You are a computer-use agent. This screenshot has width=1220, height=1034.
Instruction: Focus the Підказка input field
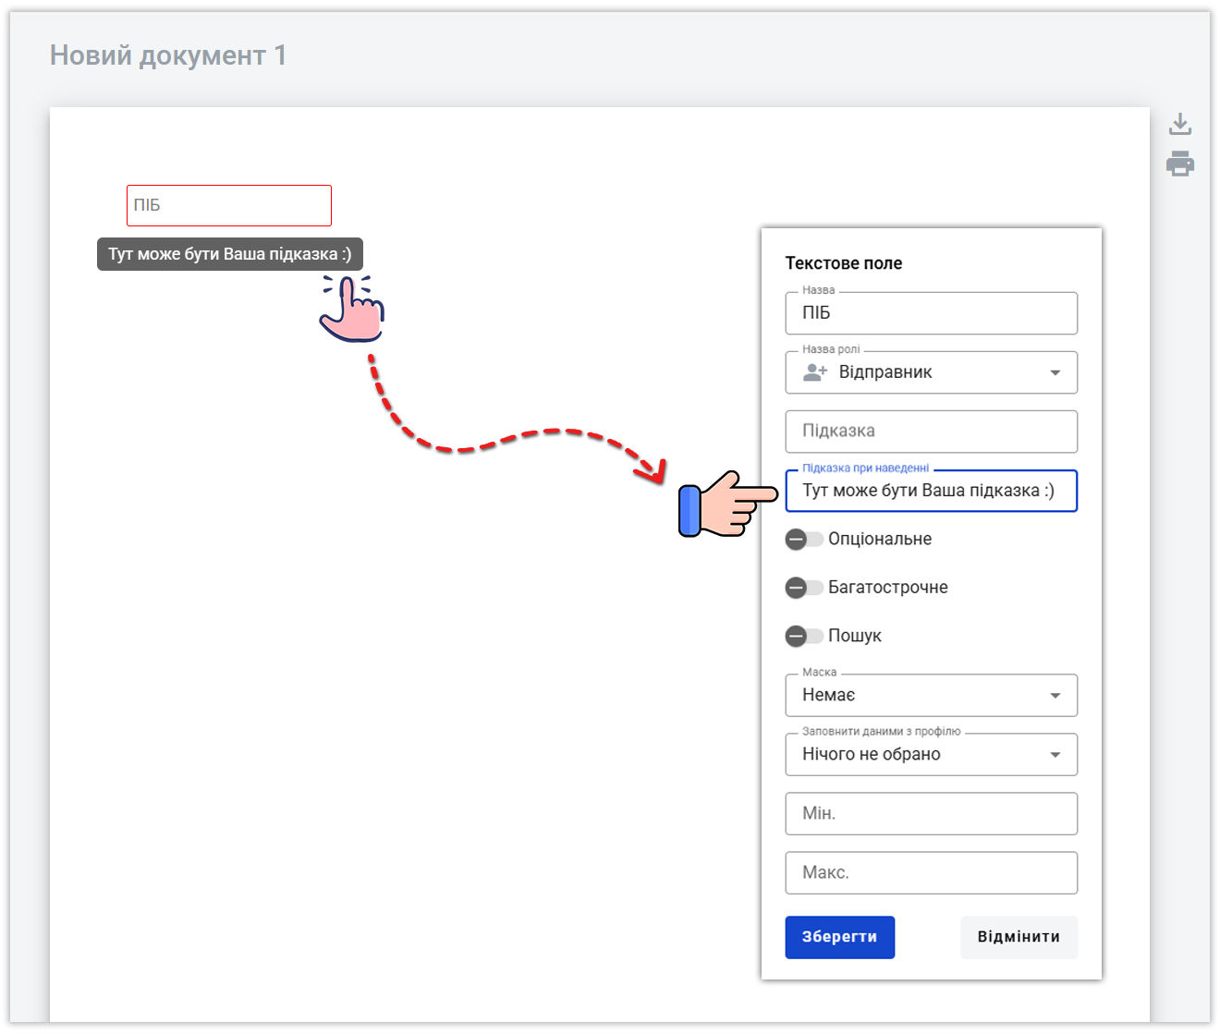point(931,432)
